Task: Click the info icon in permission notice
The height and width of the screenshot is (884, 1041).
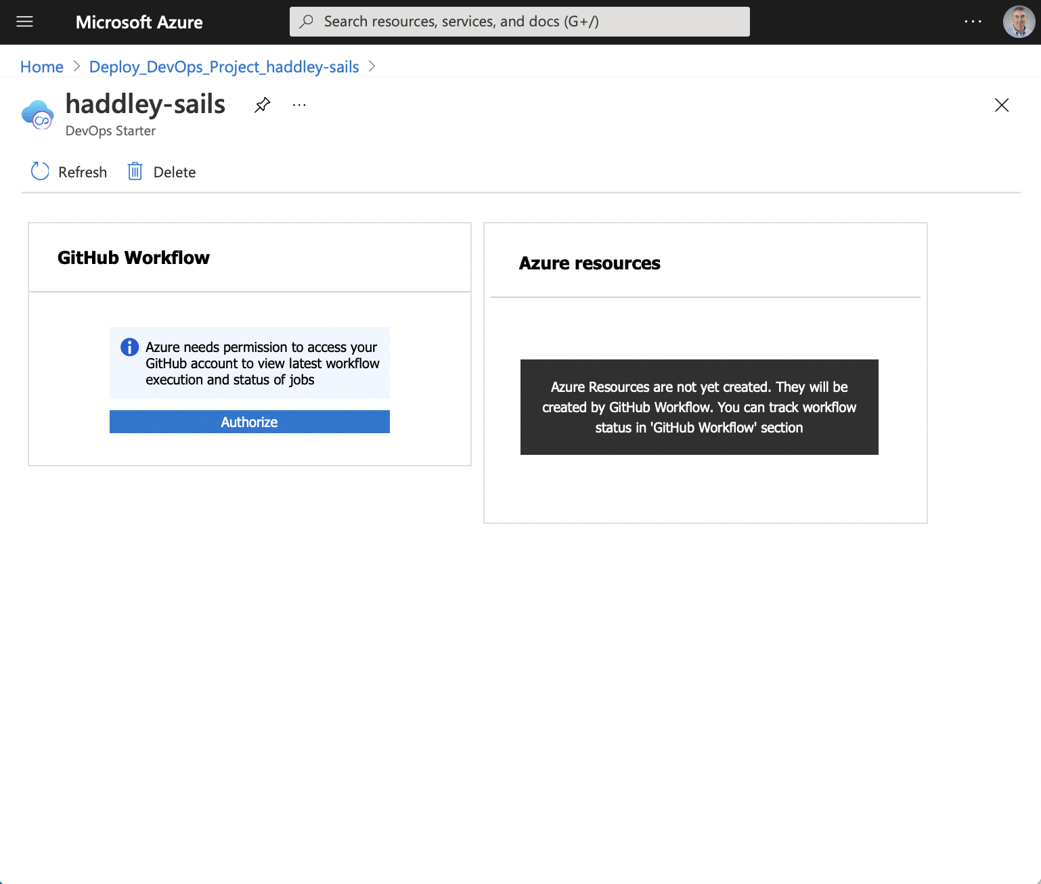Action: pos(129,347)
